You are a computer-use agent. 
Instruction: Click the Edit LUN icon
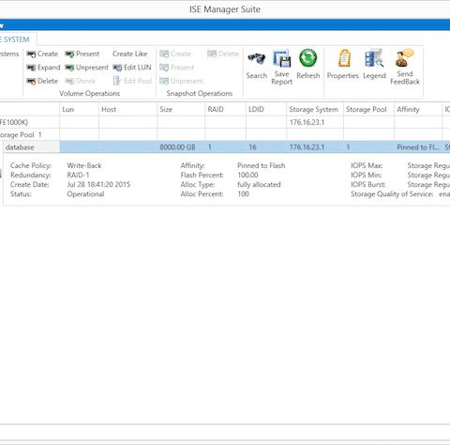(117, 68)
